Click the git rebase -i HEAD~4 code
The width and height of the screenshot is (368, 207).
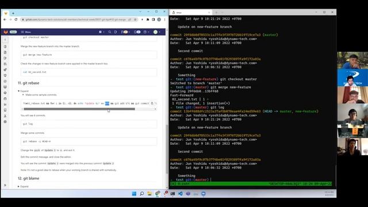(x=37, y=141)
